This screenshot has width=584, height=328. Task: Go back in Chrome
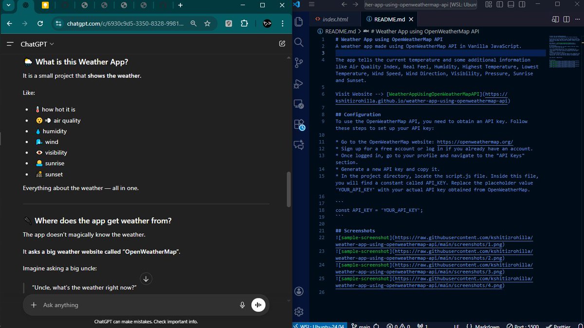[x=9, y=23]
